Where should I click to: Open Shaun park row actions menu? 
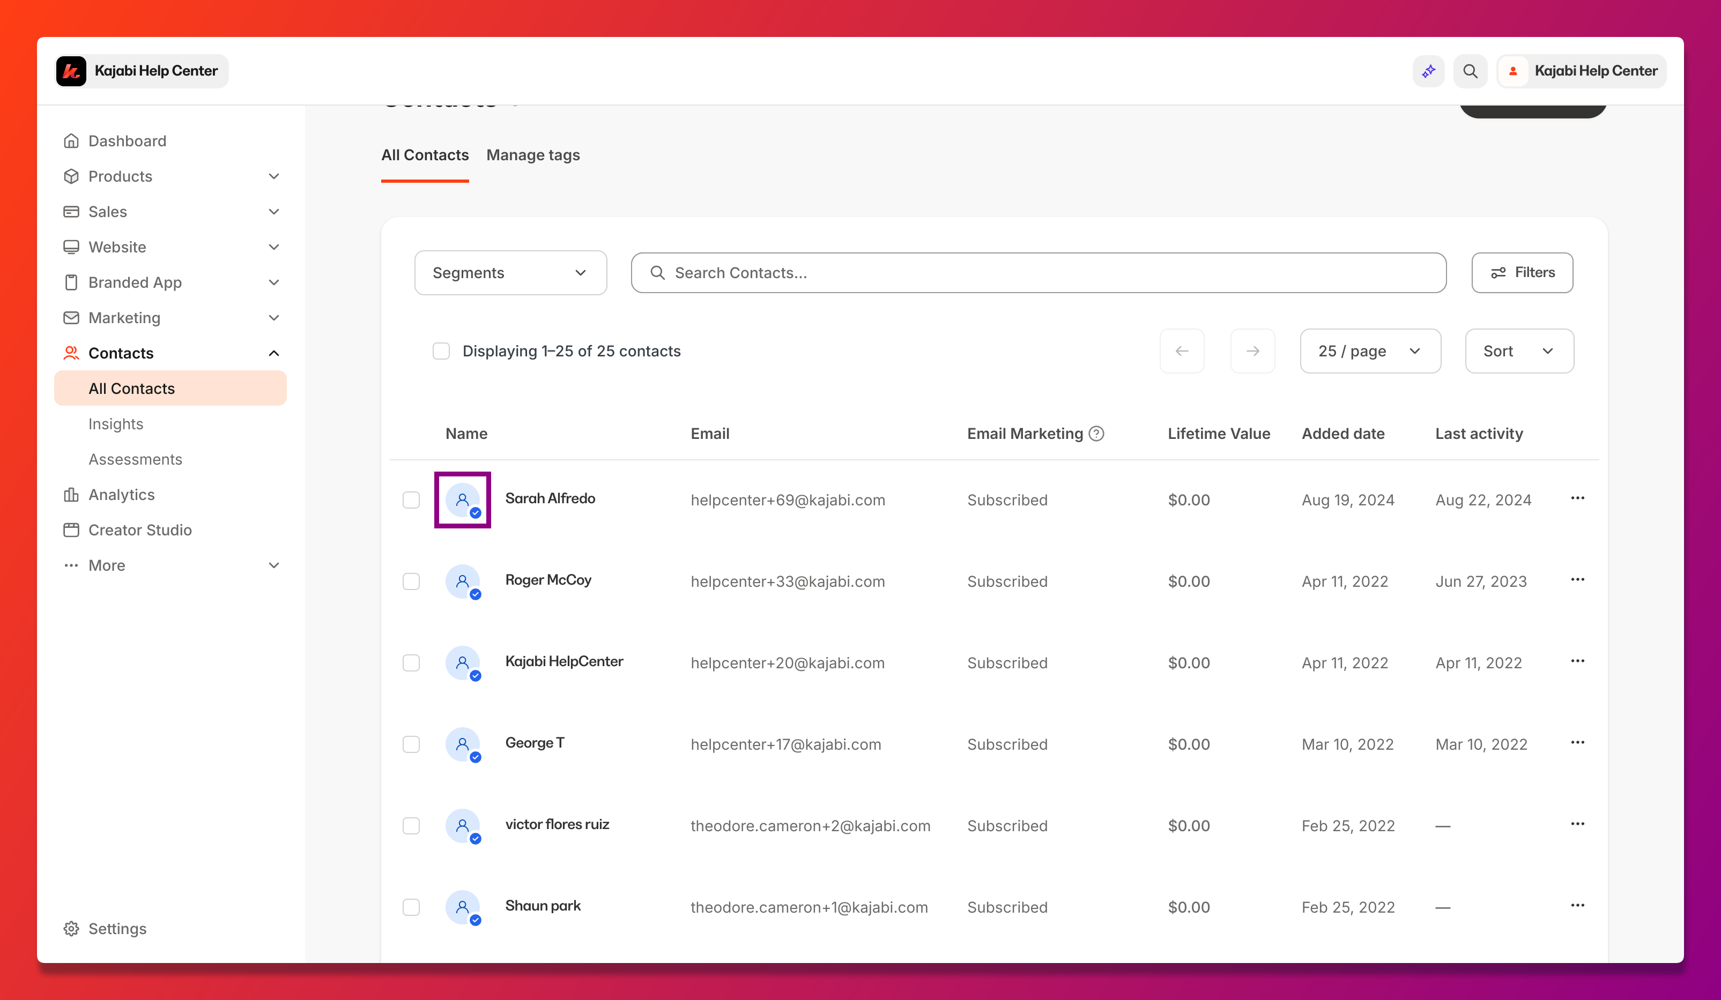tap(1577, 906)
